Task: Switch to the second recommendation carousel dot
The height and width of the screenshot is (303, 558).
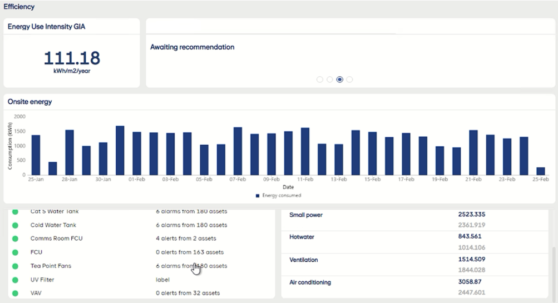Action: point(329,80)
